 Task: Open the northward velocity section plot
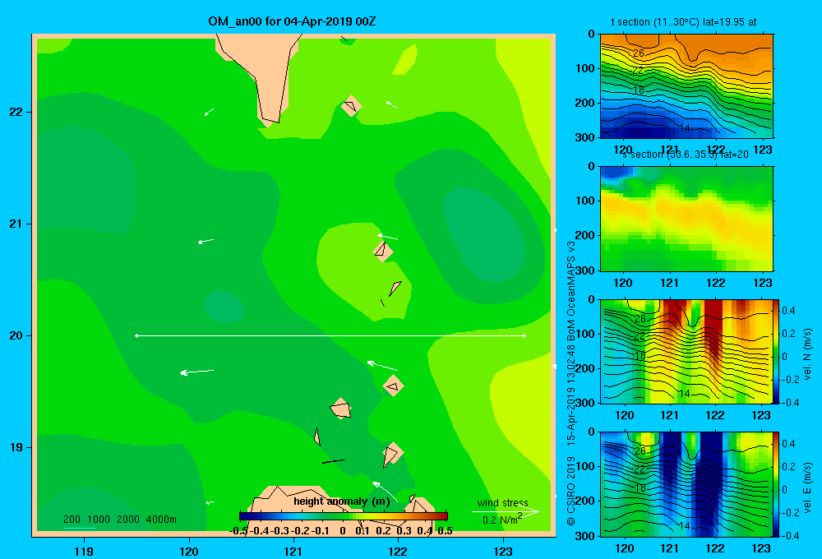686,351
